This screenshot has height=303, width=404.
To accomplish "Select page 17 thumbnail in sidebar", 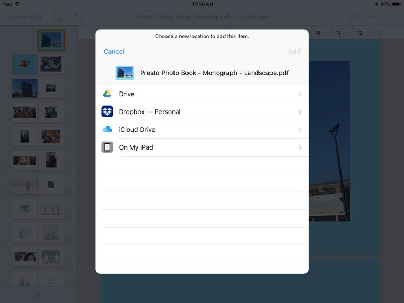I will click(x=51, y=232).
